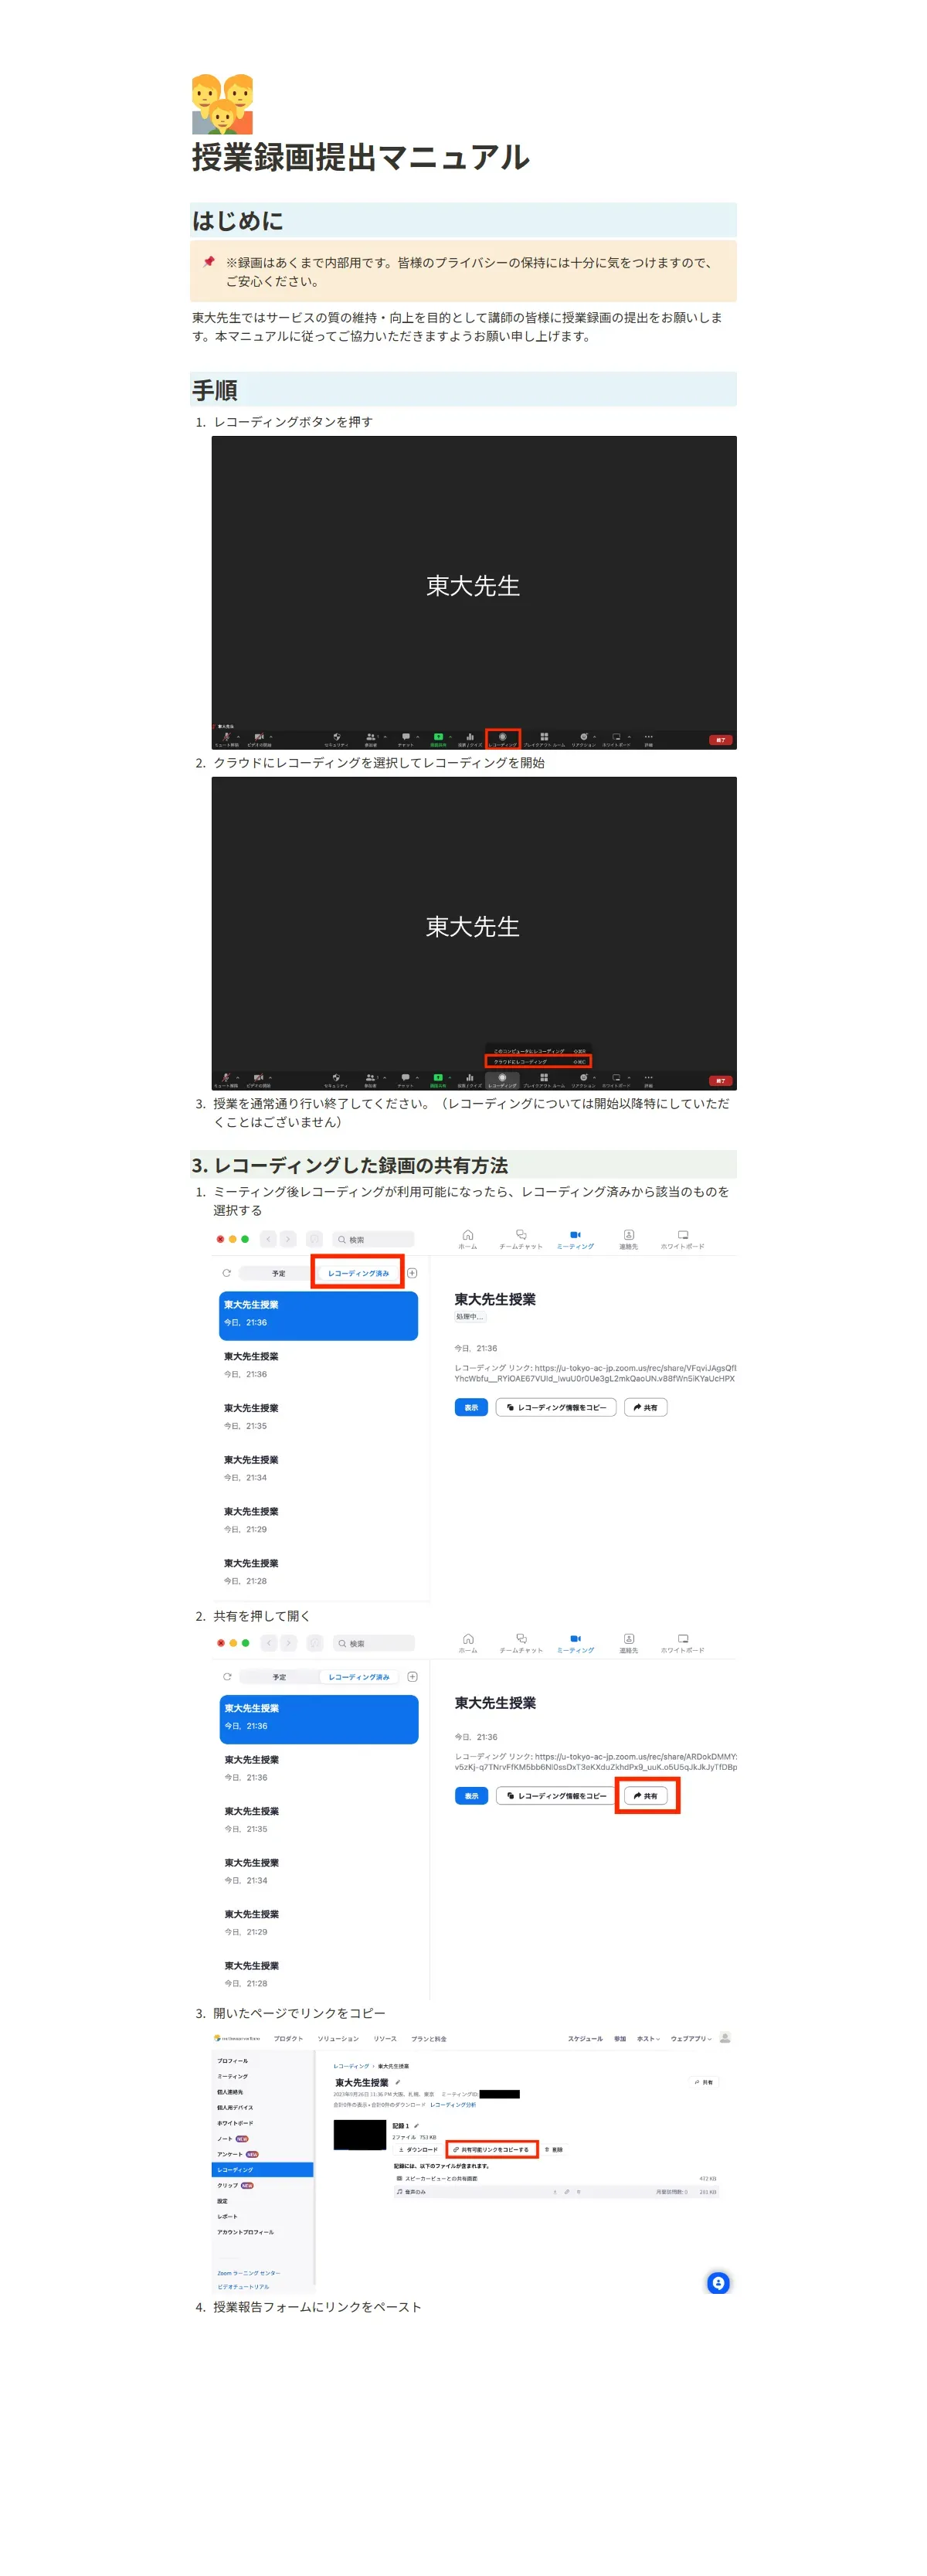Click 共有可能リンクをコピーする on the Zoom web page

tap(492, 2149)
